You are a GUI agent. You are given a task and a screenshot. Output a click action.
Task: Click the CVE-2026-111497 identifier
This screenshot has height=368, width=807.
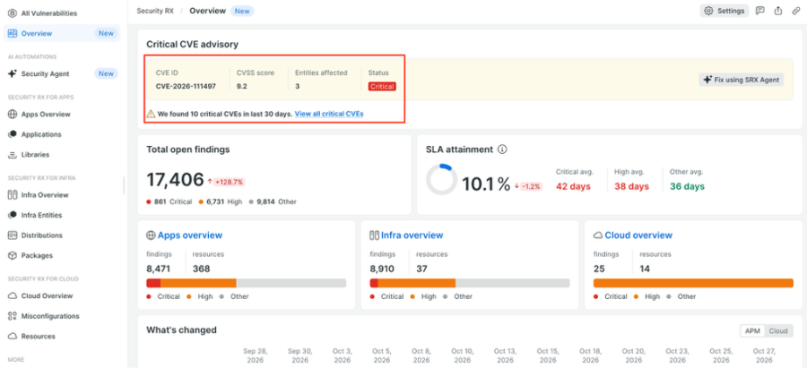(x=186, y=86)
